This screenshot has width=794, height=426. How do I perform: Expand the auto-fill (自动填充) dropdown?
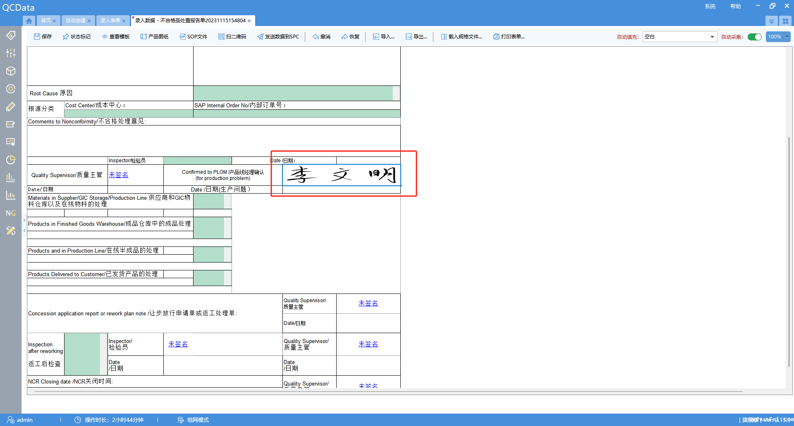pos(712,37)
